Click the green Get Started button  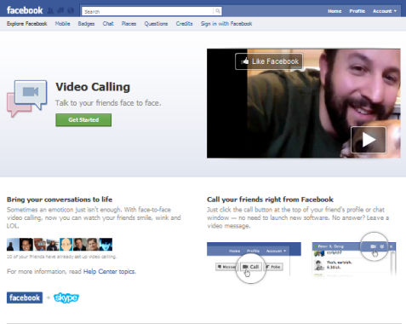coord(83,120)
